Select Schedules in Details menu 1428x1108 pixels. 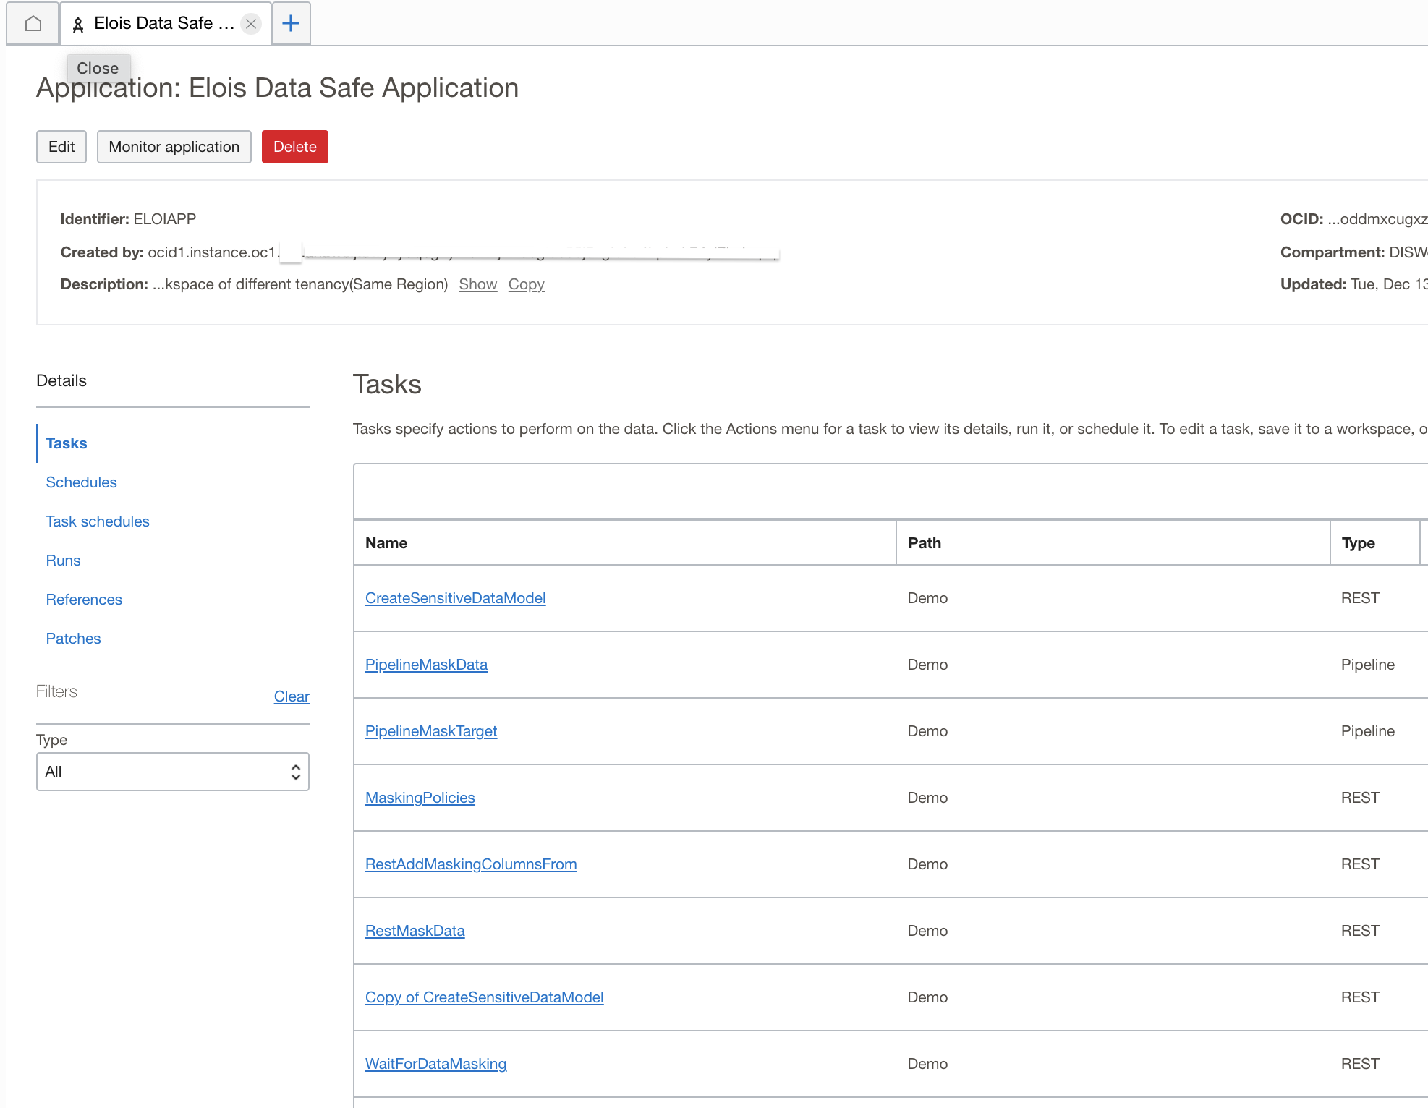tap(81, 482)
